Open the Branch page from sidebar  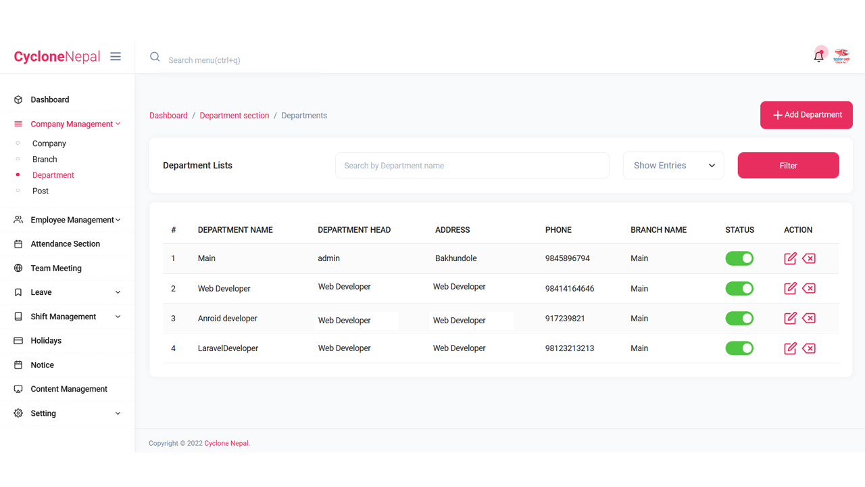click(45, 159)
